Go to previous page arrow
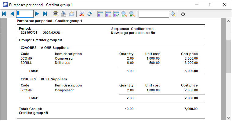Image resolution: width=232 pixels, height=121 pixels. tap(12, 14)
